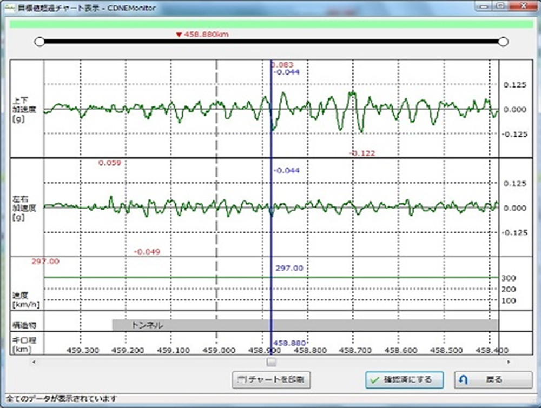Click the 上下加速度 [g] row label
This screenshot has height=408, width=541.
pyautogui.click(x=24, y=110)
